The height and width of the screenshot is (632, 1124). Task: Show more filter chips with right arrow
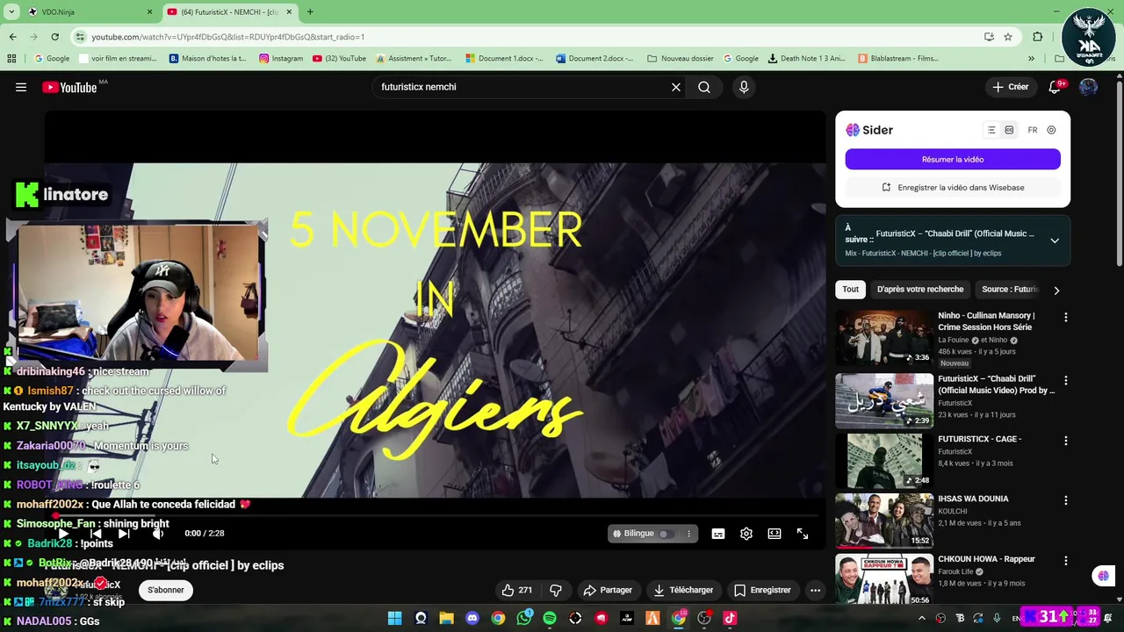[1056, 290]
